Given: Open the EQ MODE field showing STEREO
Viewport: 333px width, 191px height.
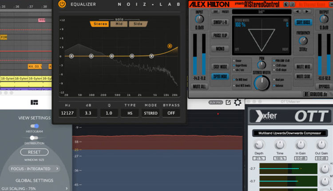Looking at the screenshot, I should point(150,113).
